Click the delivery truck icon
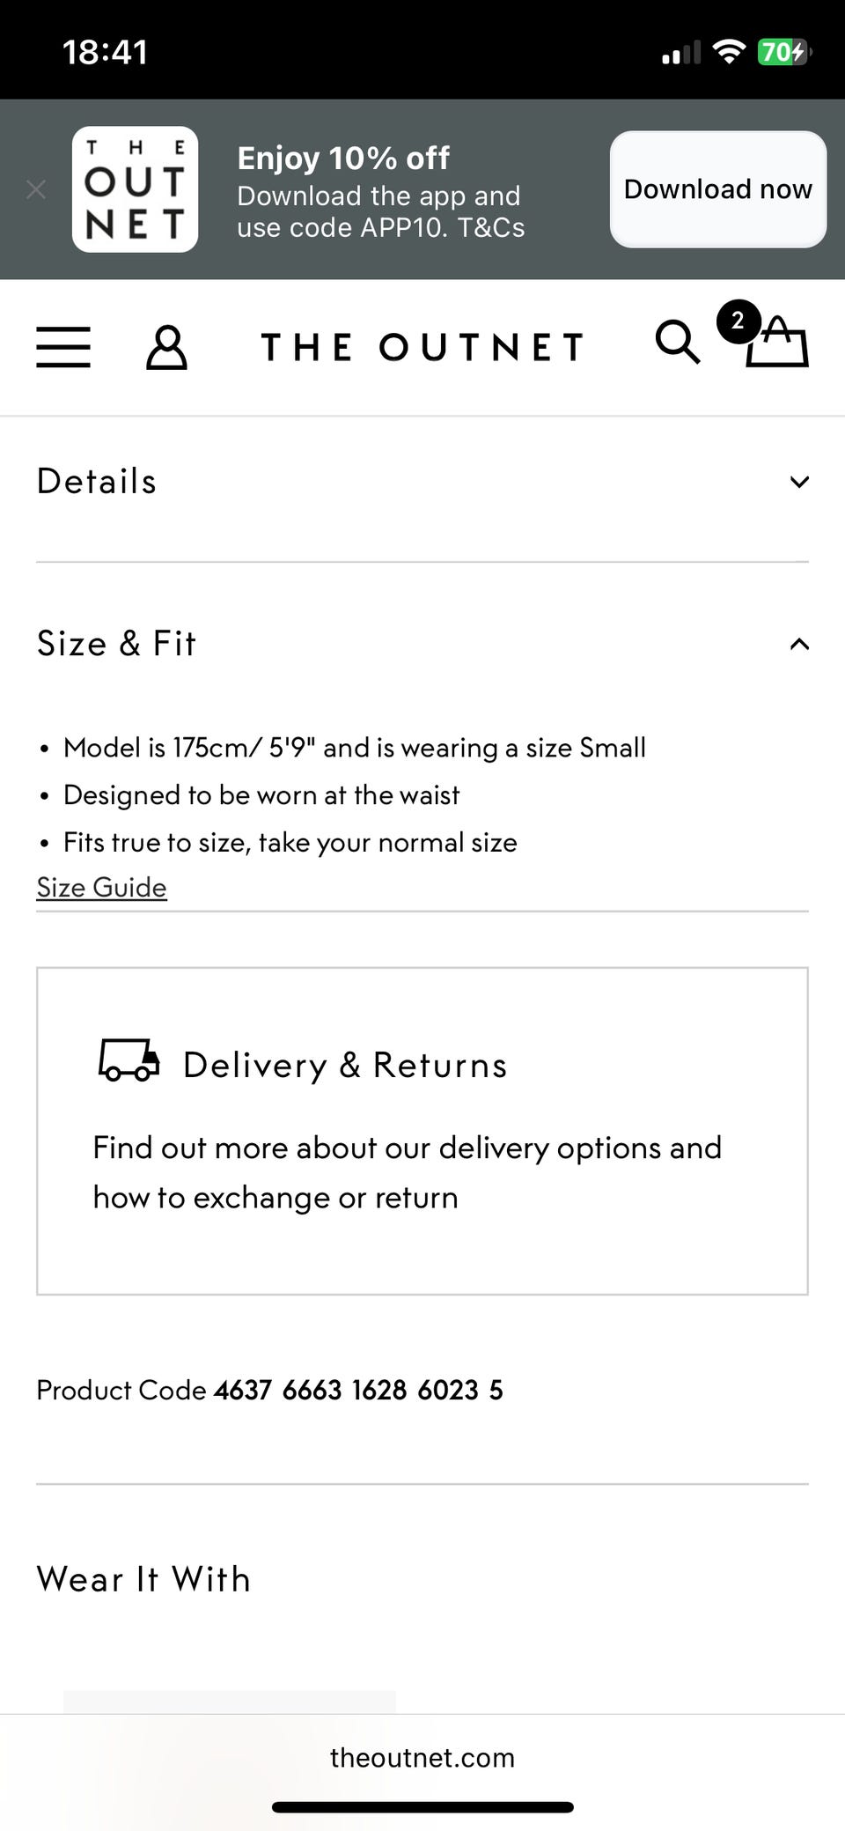845x1831 pixels. [x=129, y=1059]
